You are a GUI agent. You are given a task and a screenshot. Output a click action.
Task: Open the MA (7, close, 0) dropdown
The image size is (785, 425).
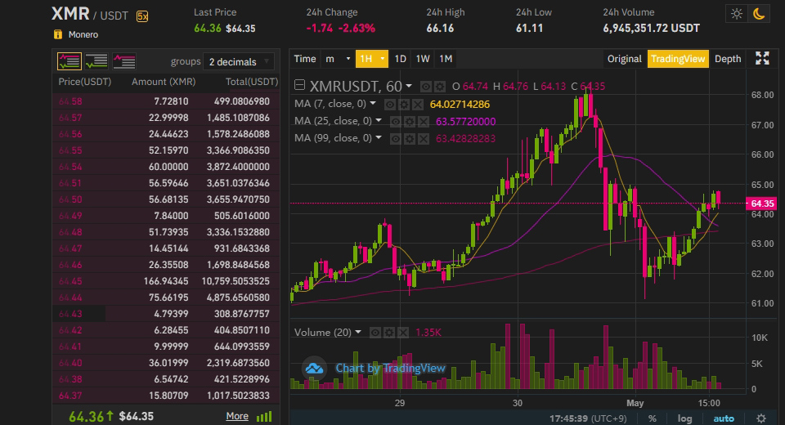click(x=373, y=104)
